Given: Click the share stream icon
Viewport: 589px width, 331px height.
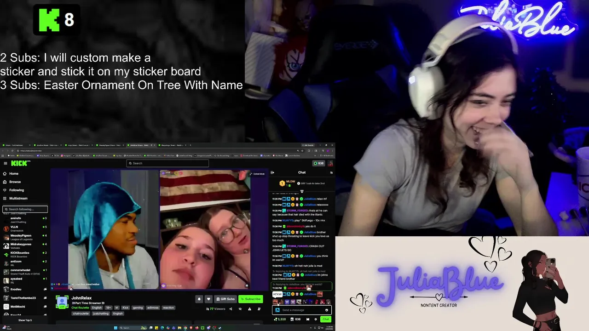Looking at the screenshot, I should [x=231, y=309].
